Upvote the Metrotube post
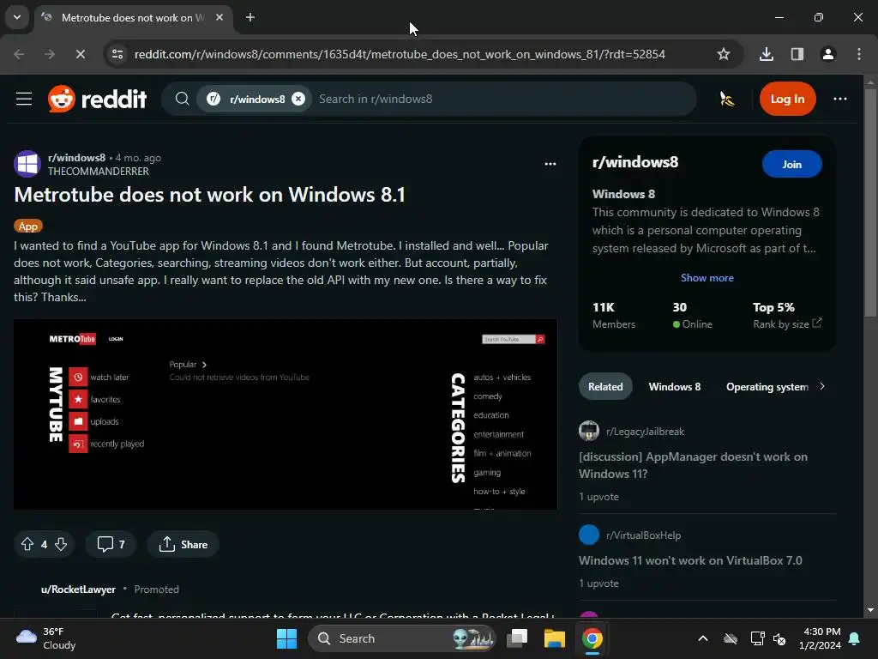This screenshot has width=878, height=659. tap(27, 544)
